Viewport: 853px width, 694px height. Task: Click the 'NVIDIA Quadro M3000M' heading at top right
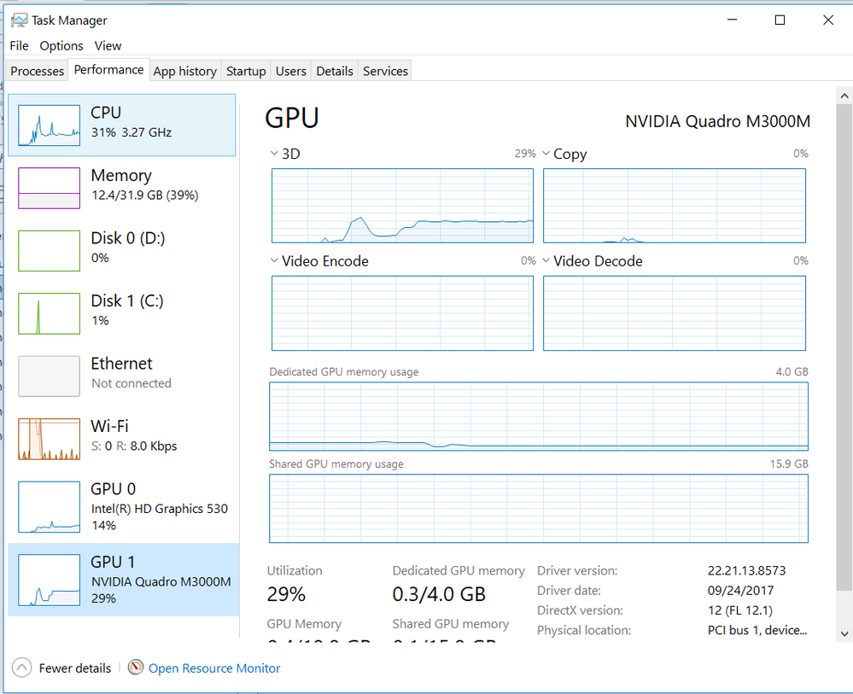(x=717, y=121)
